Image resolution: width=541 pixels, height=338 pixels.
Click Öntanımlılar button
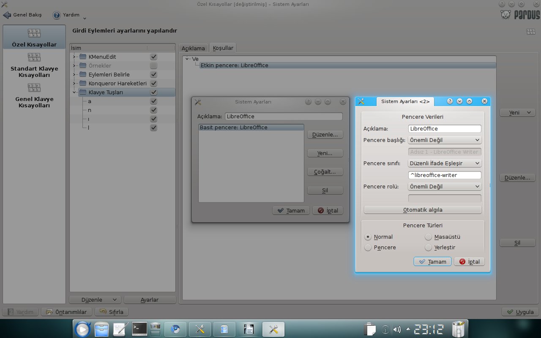(x=67, y=312)
